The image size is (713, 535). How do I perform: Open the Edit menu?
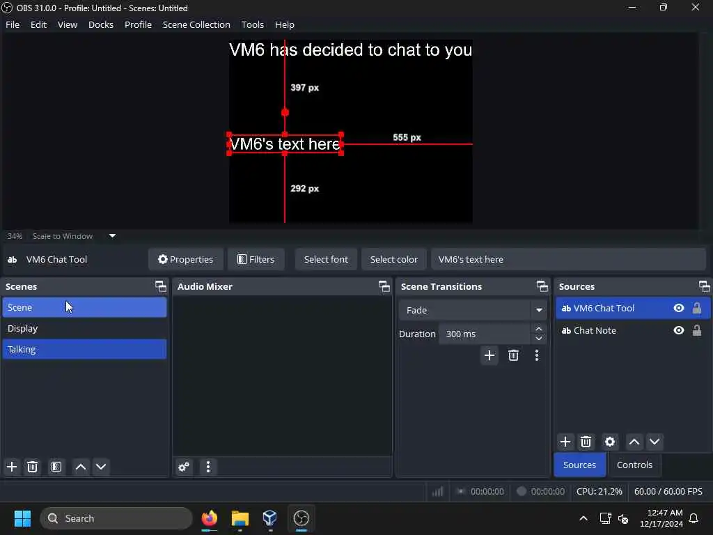[39, 24]
